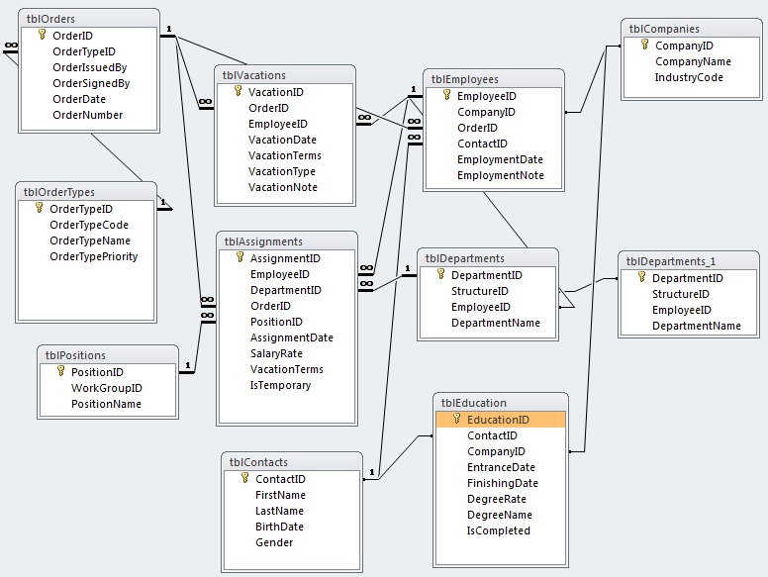Select the tblAssignments table title bar
The height and width of the screenshot is (577, 768).
click(287, 241)
